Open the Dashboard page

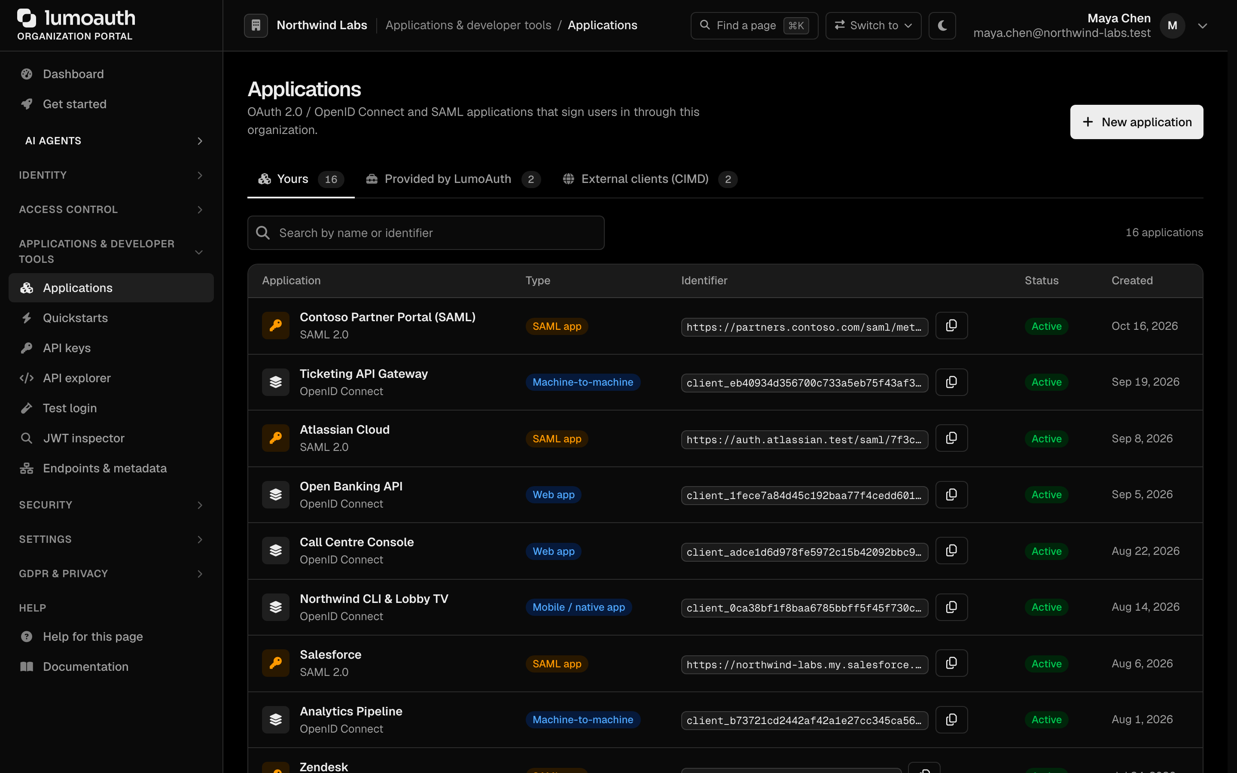(111, 74)
